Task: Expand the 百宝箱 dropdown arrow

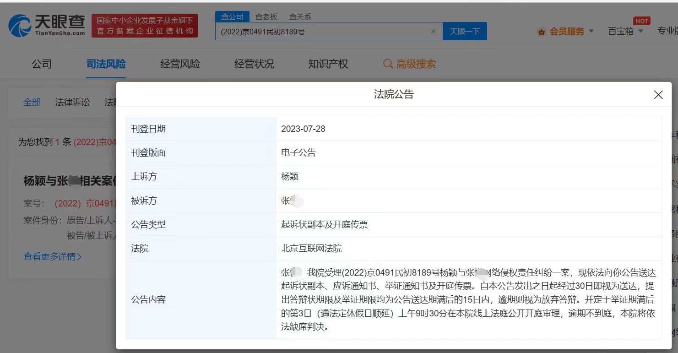Action: tap(640, 31)
